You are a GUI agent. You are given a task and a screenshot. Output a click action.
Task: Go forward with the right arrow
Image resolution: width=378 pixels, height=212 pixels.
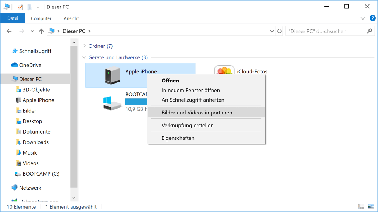point(22,31)
